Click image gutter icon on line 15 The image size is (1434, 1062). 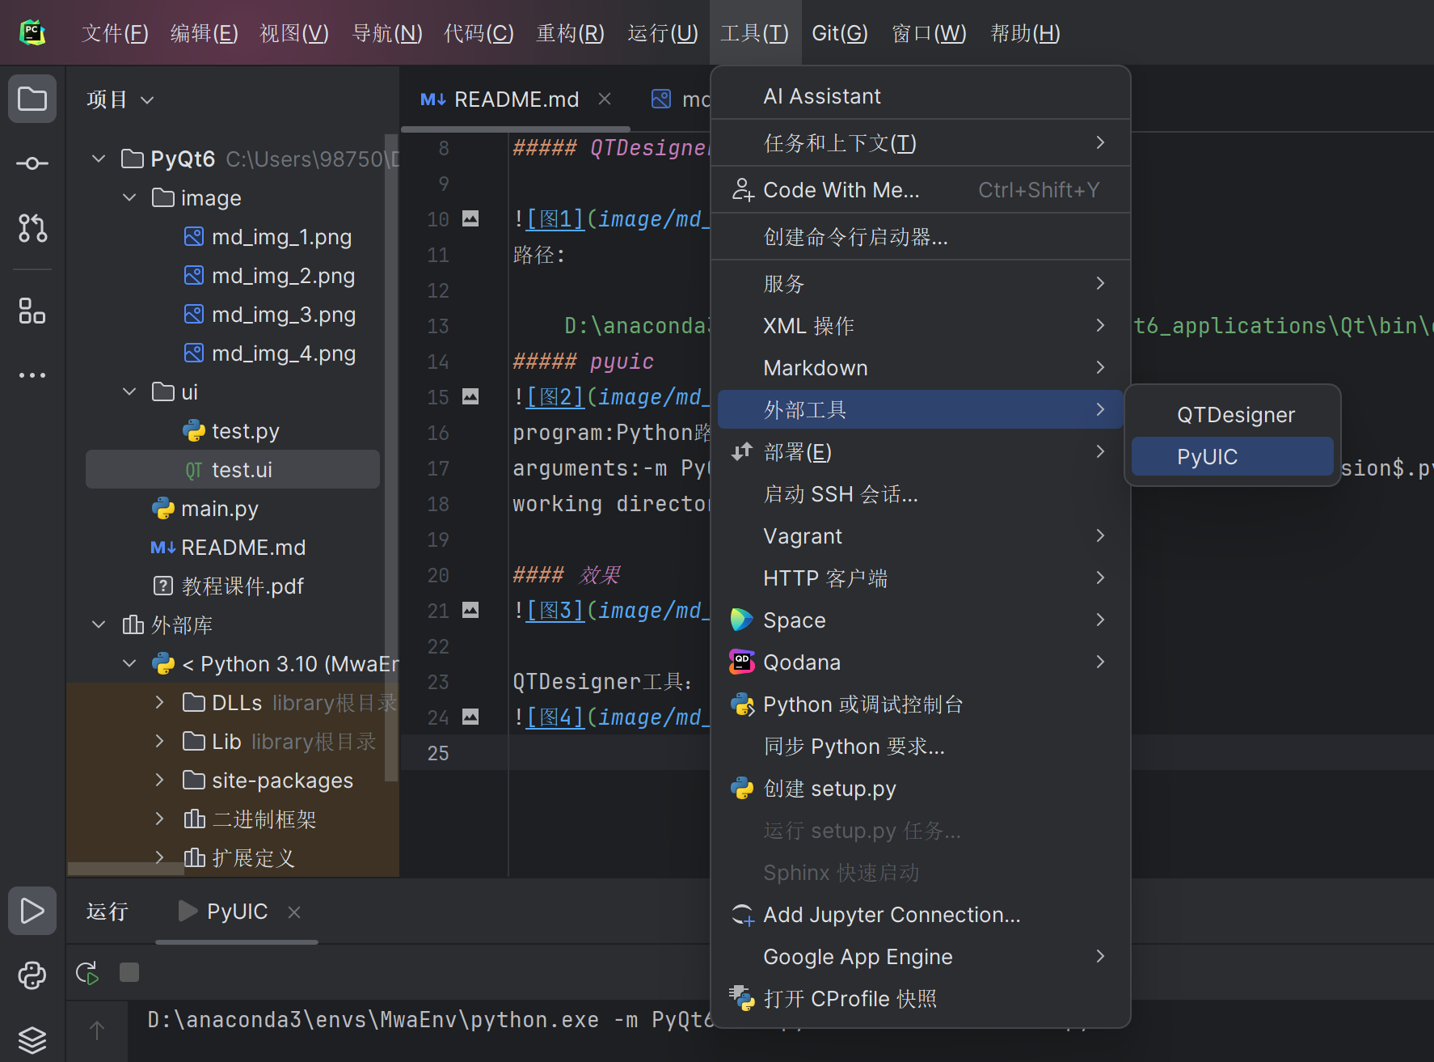click(x=470, y=396)
